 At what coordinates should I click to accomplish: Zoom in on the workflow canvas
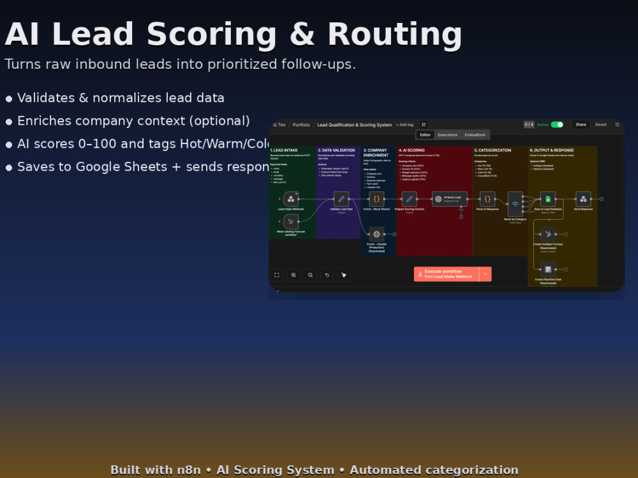293,275
